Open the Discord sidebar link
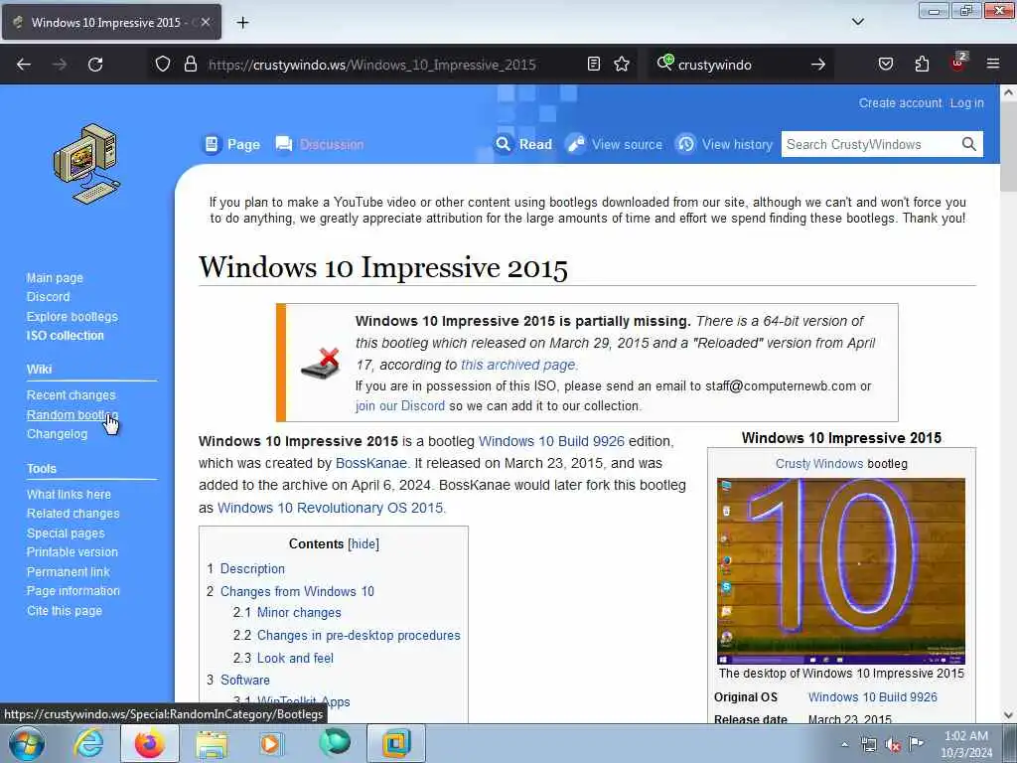1017x763 pixels. coord(48,296)
